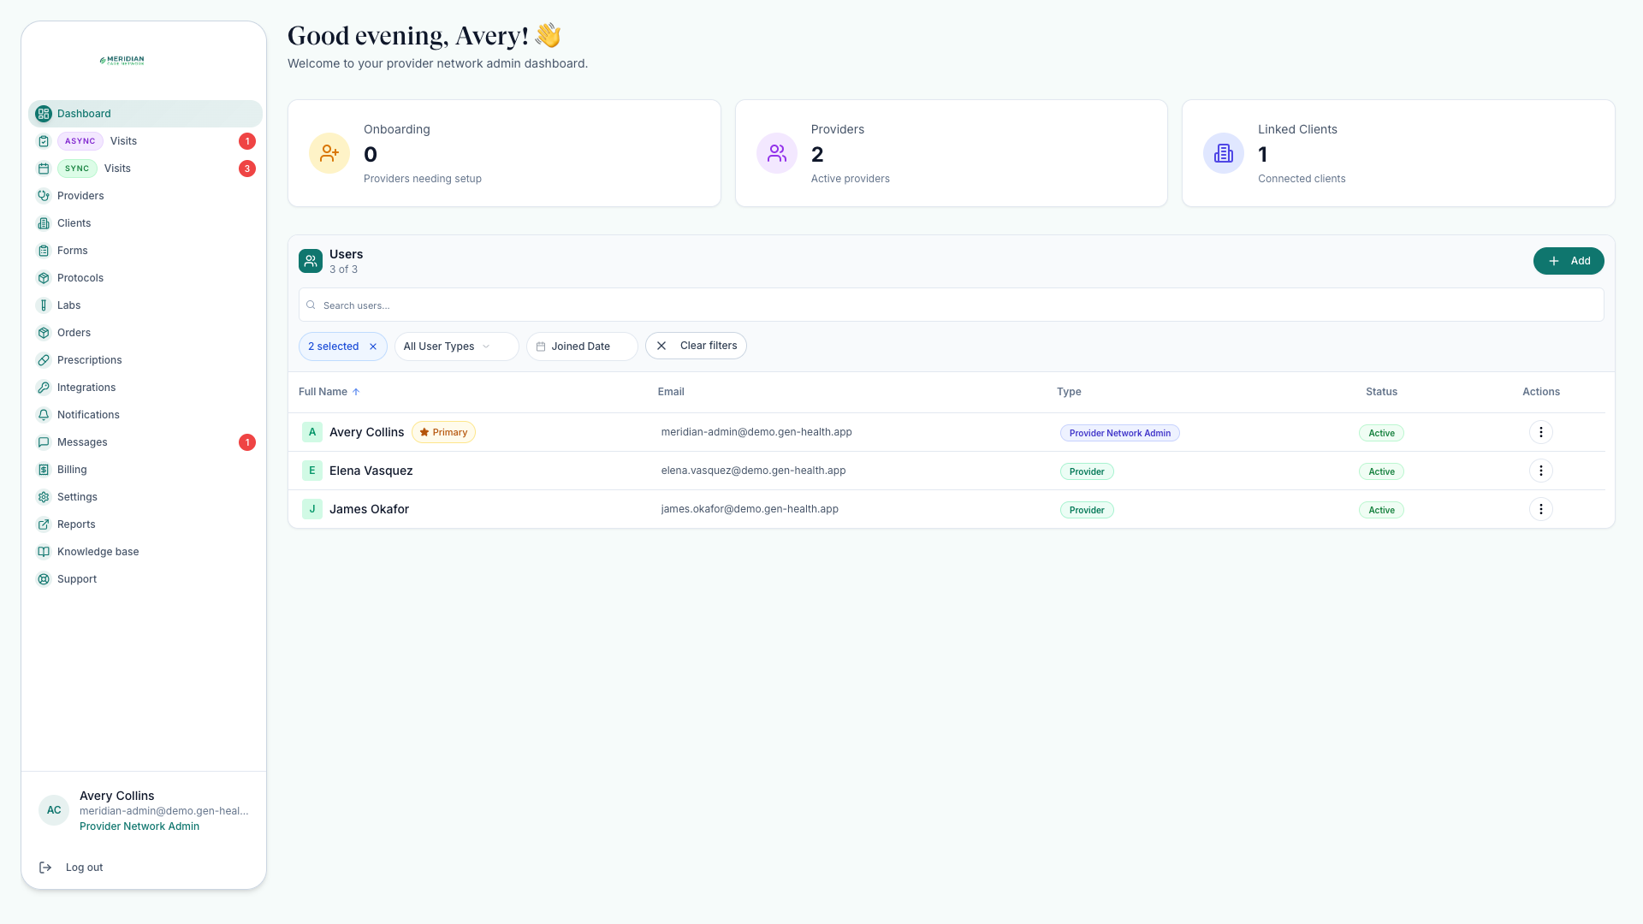Viewport: 1643px width, 924px height.
Task: Click the Notifications bell icon
Action: [x=44, y=415]
